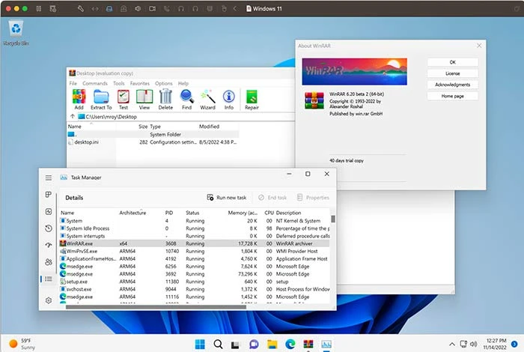Go up one folder using WinRAR arrow
This screenshot has height=352, width=524.
point(72,116)
